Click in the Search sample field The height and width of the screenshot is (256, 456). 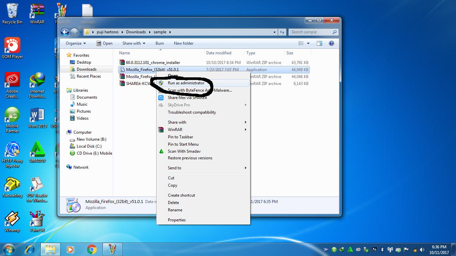pyautogui.click(x=314, y=32)
